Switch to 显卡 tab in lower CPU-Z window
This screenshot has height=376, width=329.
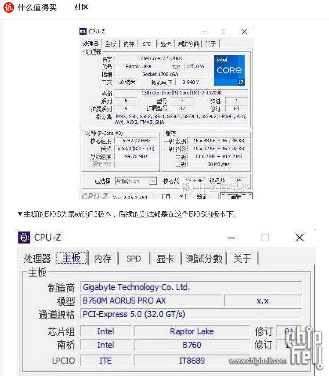coord(166,258)
